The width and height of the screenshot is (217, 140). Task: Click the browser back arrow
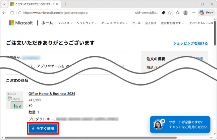[x=4, y=13]
